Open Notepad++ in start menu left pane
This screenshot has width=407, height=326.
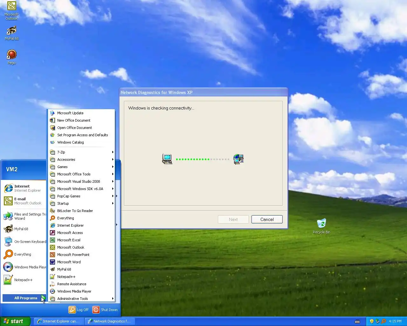[24, 280]
